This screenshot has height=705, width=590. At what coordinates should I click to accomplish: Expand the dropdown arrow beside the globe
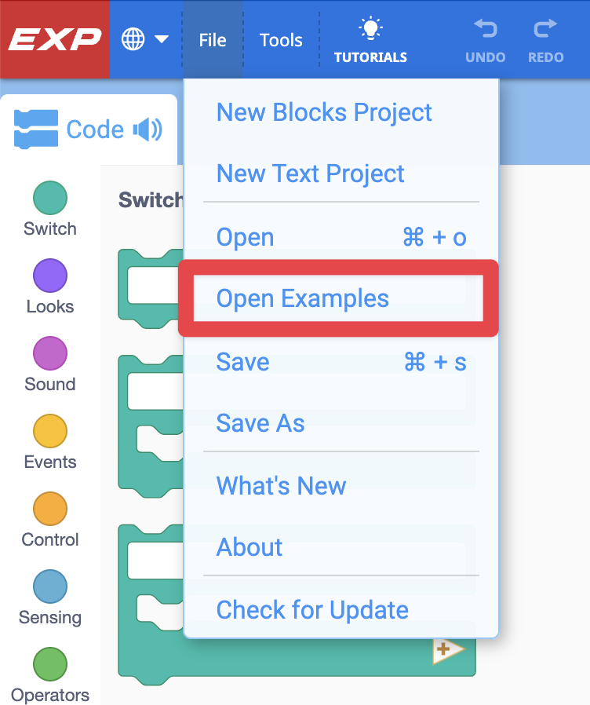(x=161, y=37)
